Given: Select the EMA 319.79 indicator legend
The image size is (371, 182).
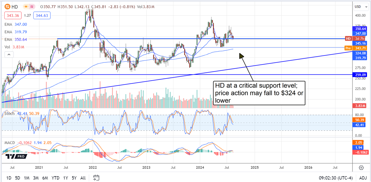Looking at the screenshot, I should (16, 32).
